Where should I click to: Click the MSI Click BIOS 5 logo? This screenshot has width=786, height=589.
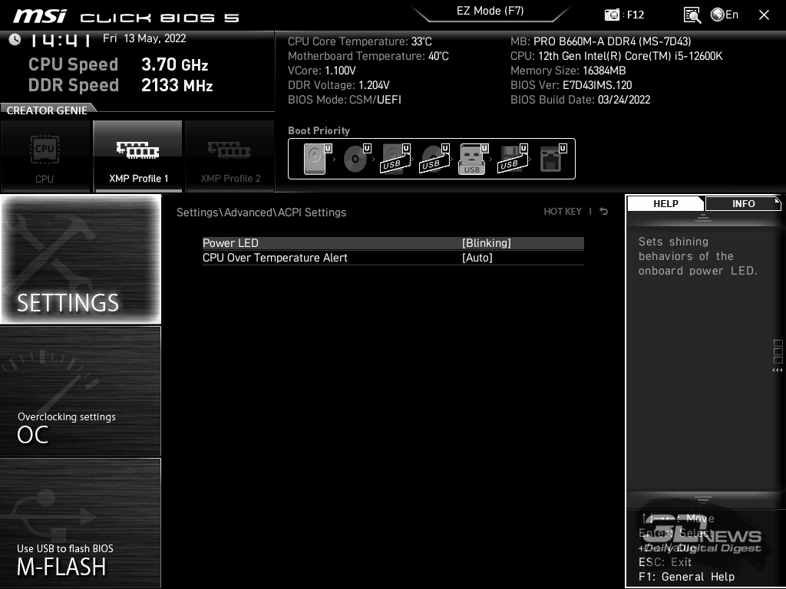[126, 17]
